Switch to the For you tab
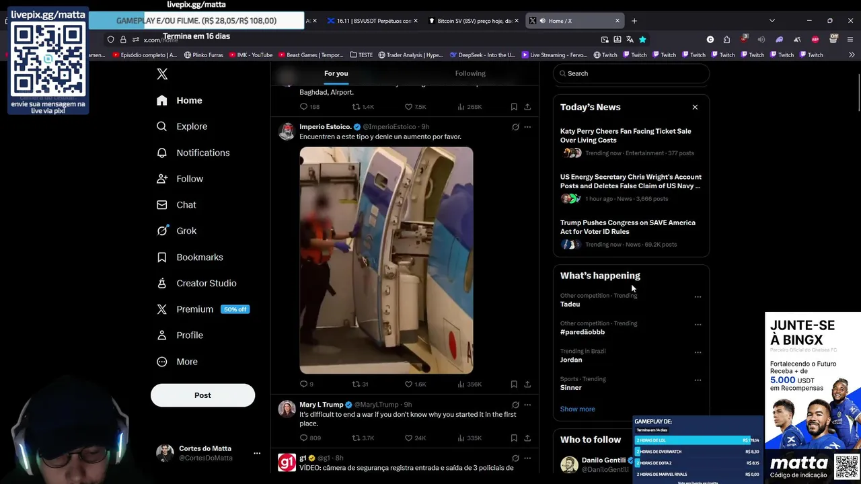Viewport: 861px width, 484px height. point(336,73)
